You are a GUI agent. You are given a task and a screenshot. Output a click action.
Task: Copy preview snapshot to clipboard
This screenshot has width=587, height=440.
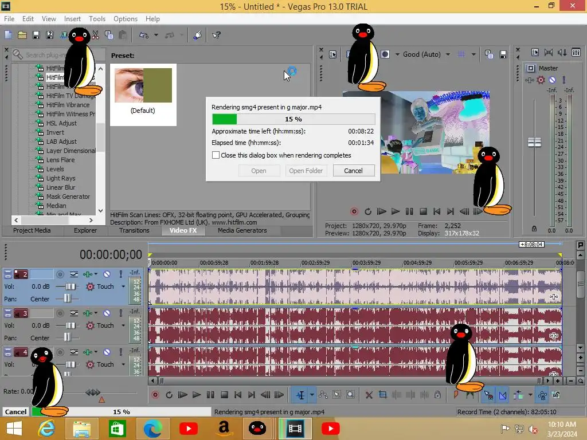pyautogui.click(x=489, y=54)
